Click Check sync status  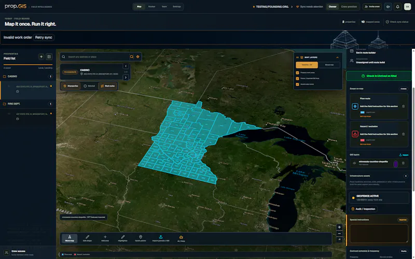397,22
